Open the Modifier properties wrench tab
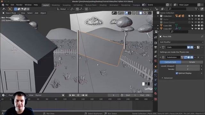The width and height of the screenshot is (205, 115). [x=155, y=71]
